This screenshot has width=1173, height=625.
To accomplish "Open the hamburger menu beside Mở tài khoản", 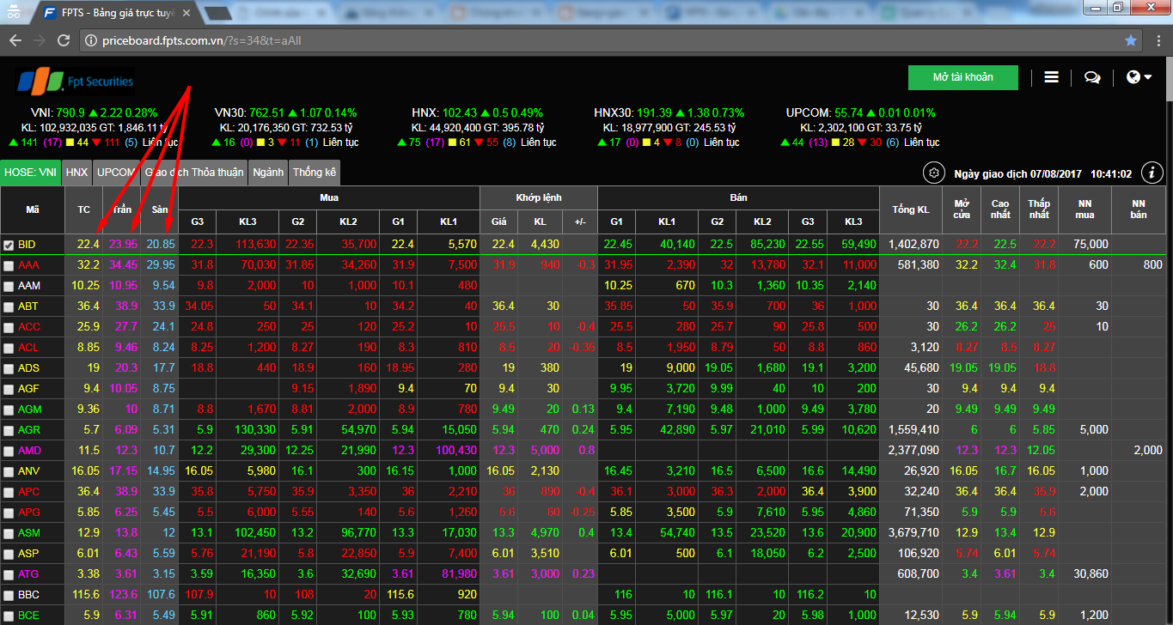I will point(1051,77).
